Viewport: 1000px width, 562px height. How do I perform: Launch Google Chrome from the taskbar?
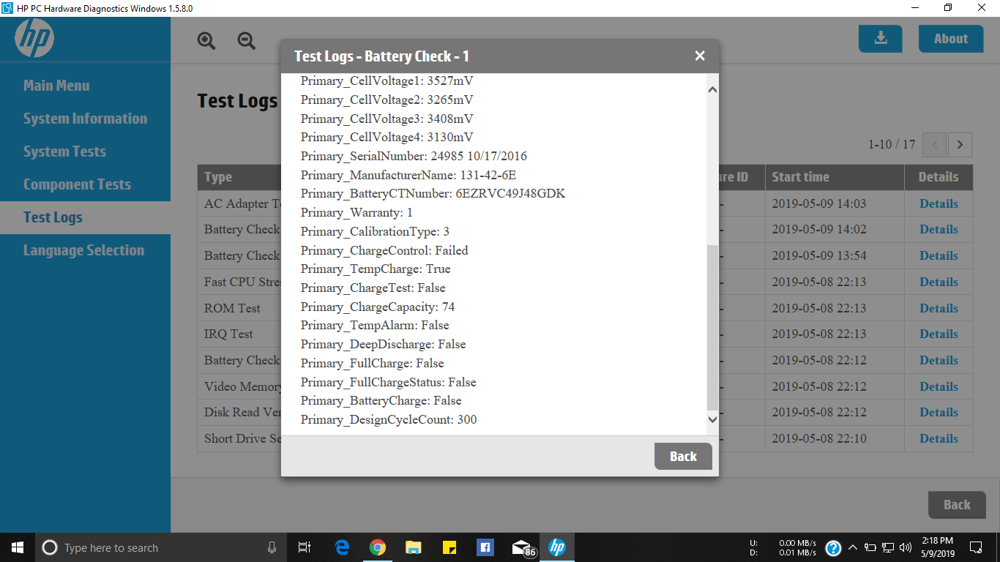pyautogui.click(x=377, y=547)
